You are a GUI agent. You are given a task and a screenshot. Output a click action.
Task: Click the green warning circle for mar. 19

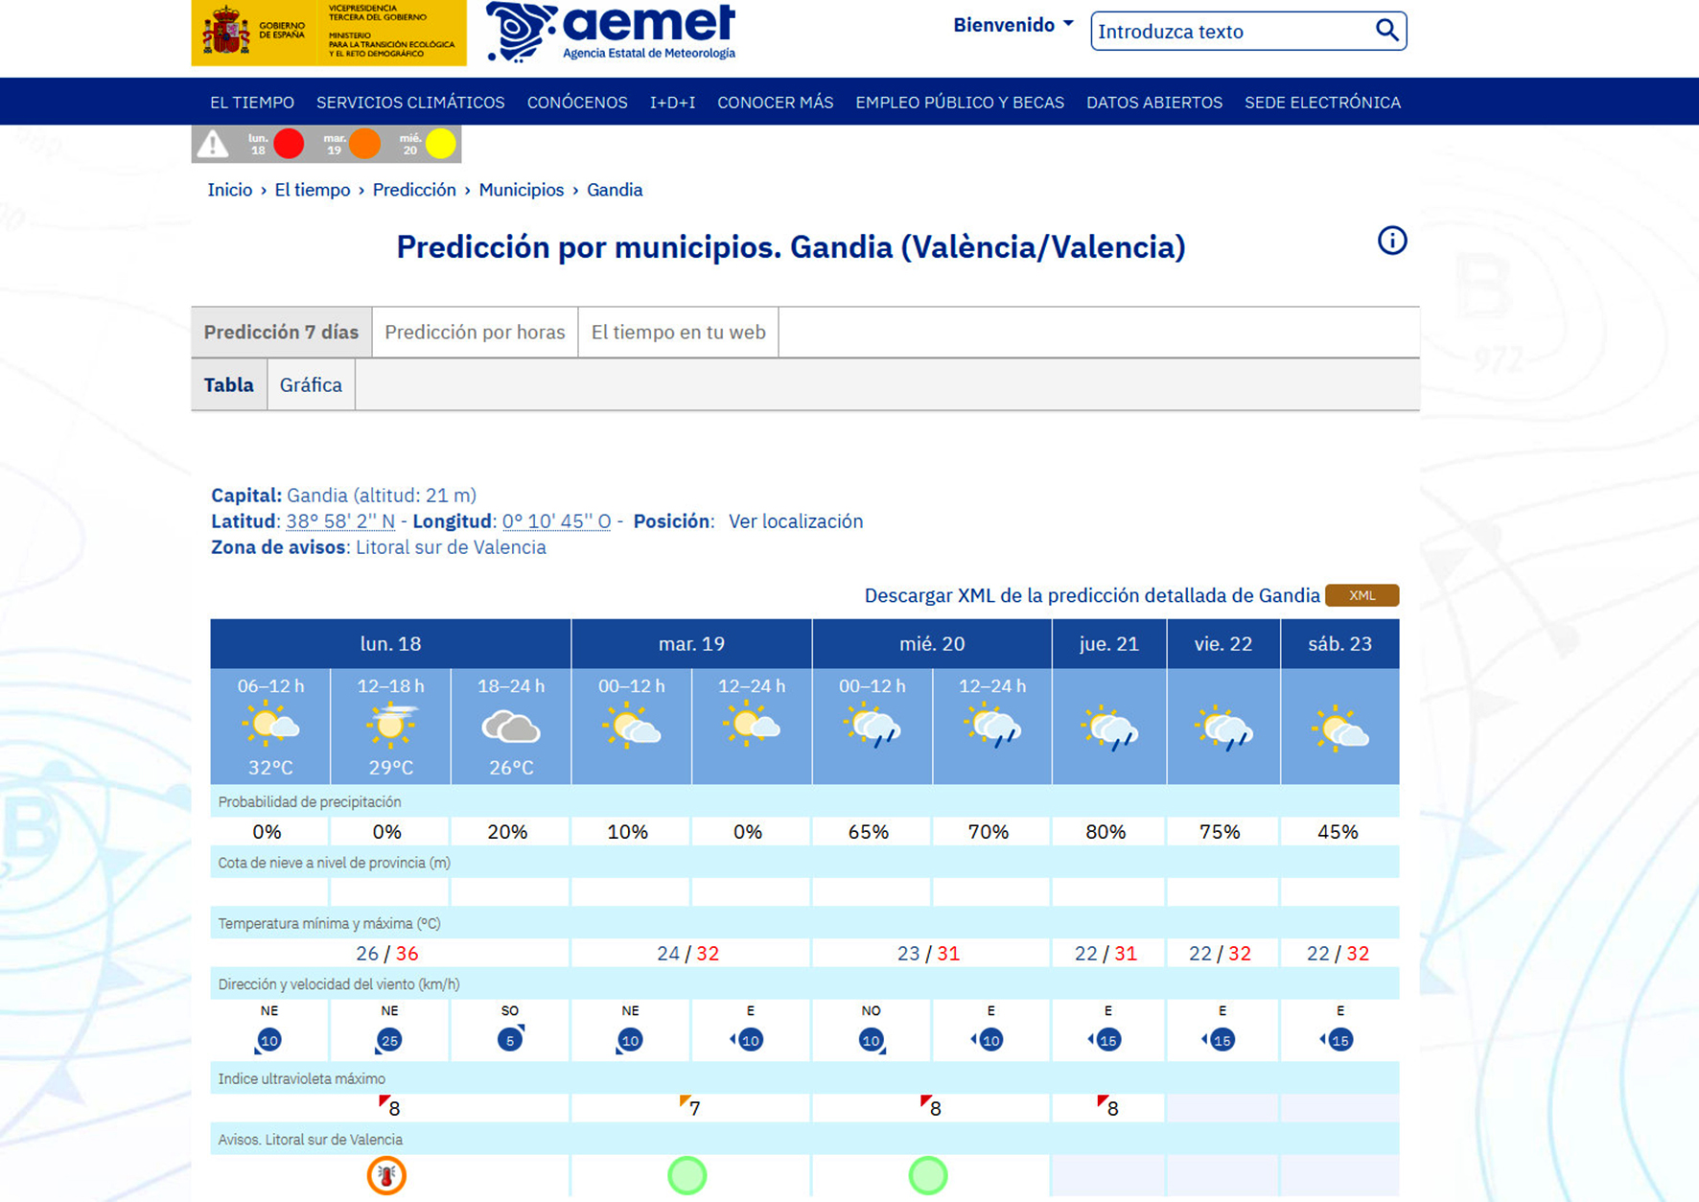coord(687,1175)
